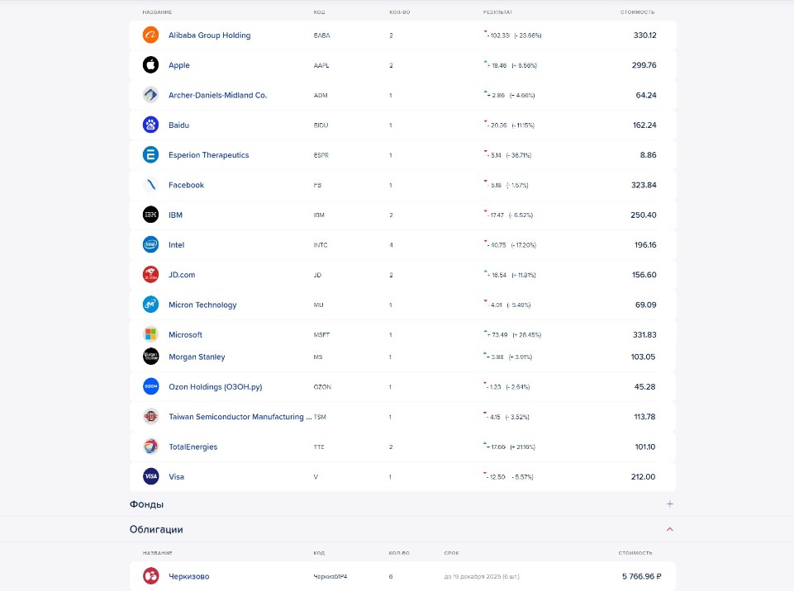Open Ozon Holdings (ОЗОН.ру) link

pyautogui.click(x=215, y=386)
